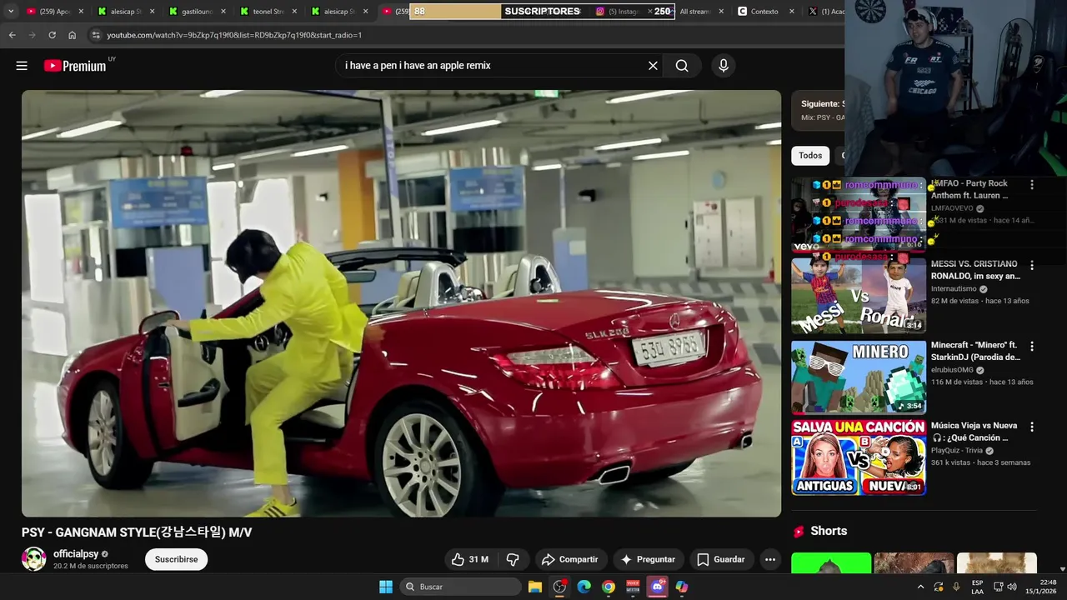
Task: Open the YouTube guide hamburger menu
Action: (x=22, y=66)
